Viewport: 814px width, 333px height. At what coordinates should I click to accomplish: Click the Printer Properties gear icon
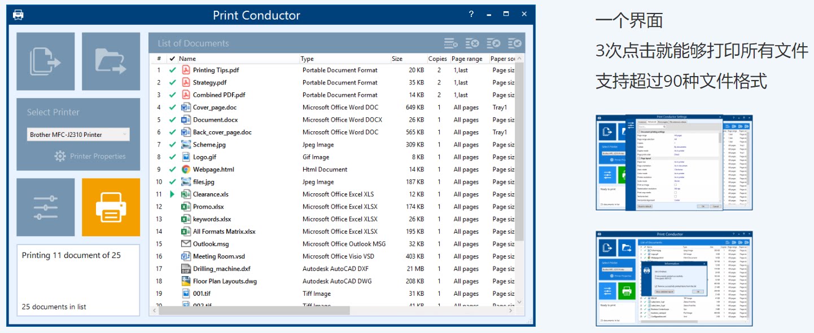[x=60, y=156]
